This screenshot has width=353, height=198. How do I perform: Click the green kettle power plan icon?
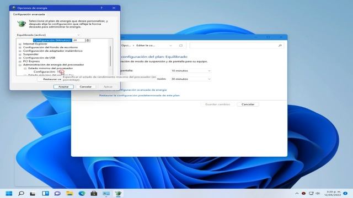coord(22,23)
